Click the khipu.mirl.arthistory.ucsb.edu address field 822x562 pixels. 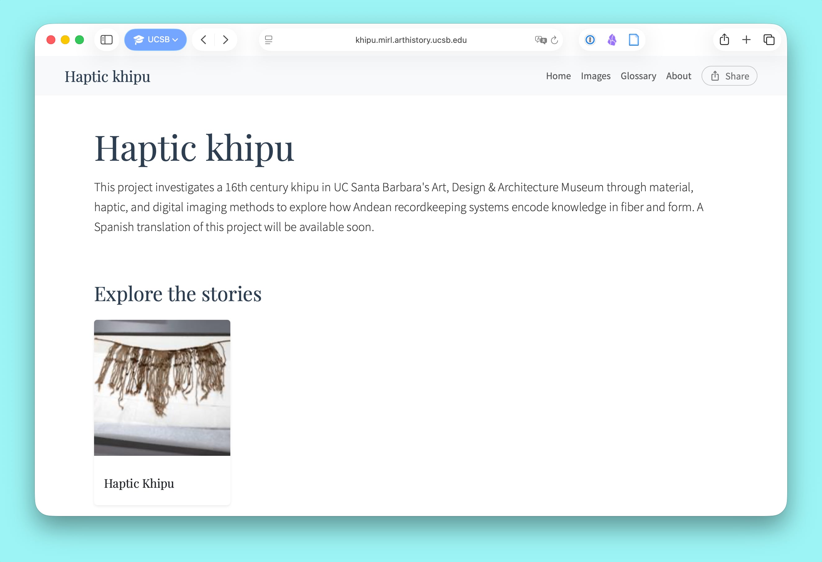point(411,40)
